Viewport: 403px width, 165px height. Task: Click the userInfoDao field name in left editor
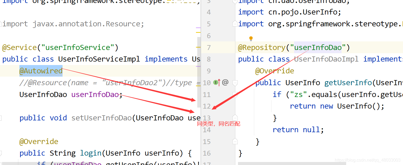tap(95, 95)
